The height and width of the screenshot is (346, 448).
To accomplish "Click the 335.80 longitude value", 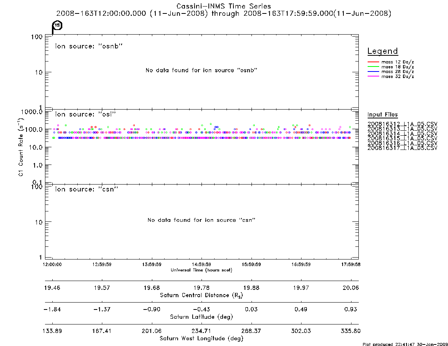I will (x=351, y=331).
